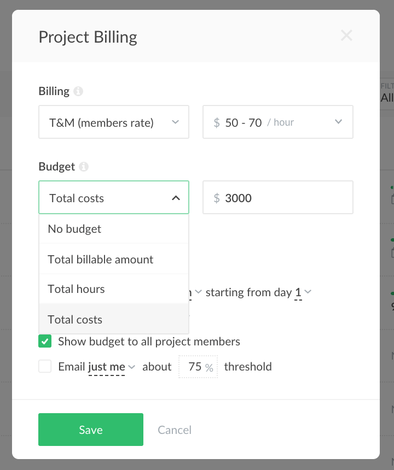Toggle budget visibility for project members off
The height and width of the screenshot is (470, 394).
click(x=44, y=340)
